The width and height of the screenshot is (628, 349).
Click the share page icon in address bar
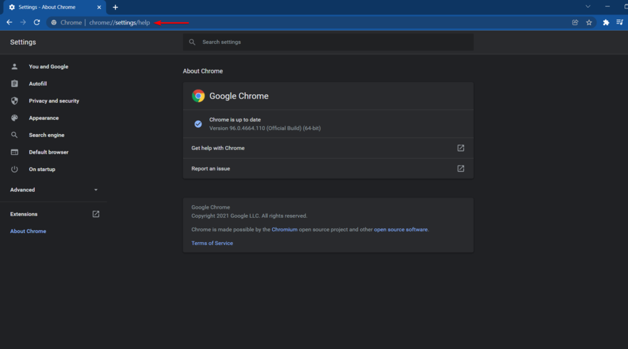pyautogui.click(x=575, y=22)
